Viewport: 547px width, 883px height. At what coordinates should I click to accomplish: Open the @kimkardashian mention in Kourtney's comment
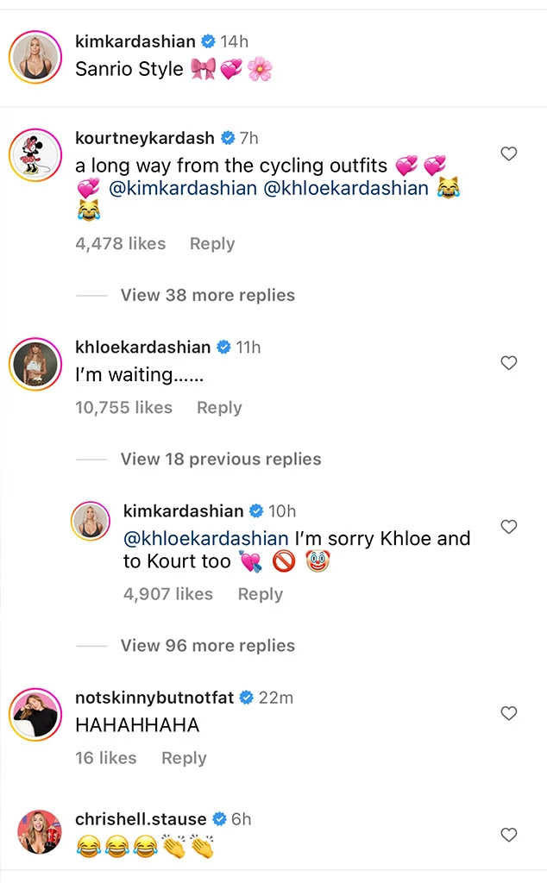[x=185, y=188]
